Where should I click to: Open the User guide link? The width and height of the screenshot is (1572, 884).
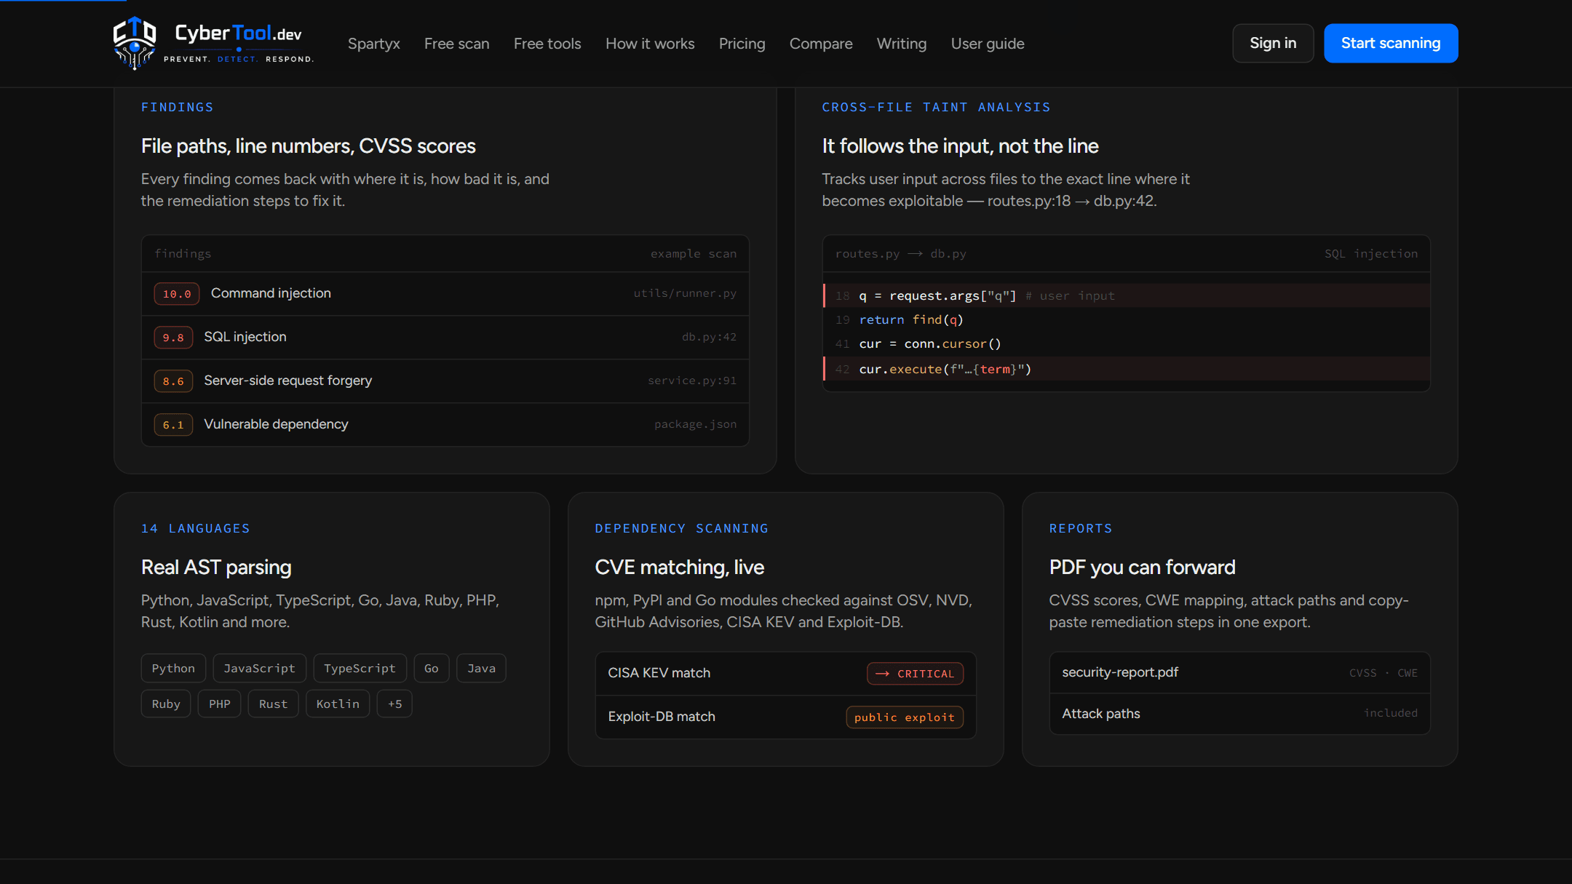tap(988, 44)
